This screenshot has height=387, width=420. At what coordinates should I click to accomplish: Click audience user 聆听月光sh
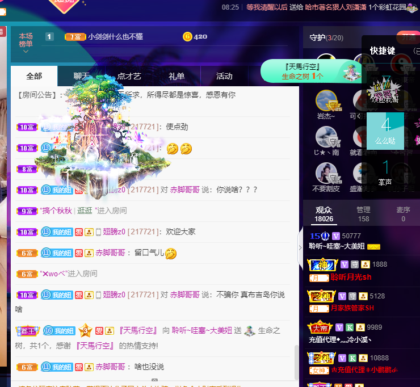pyautogui.click(x=351, y=277)
